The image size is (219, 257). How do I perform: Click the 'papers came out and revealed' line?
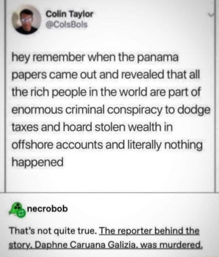tap(106, 75)
